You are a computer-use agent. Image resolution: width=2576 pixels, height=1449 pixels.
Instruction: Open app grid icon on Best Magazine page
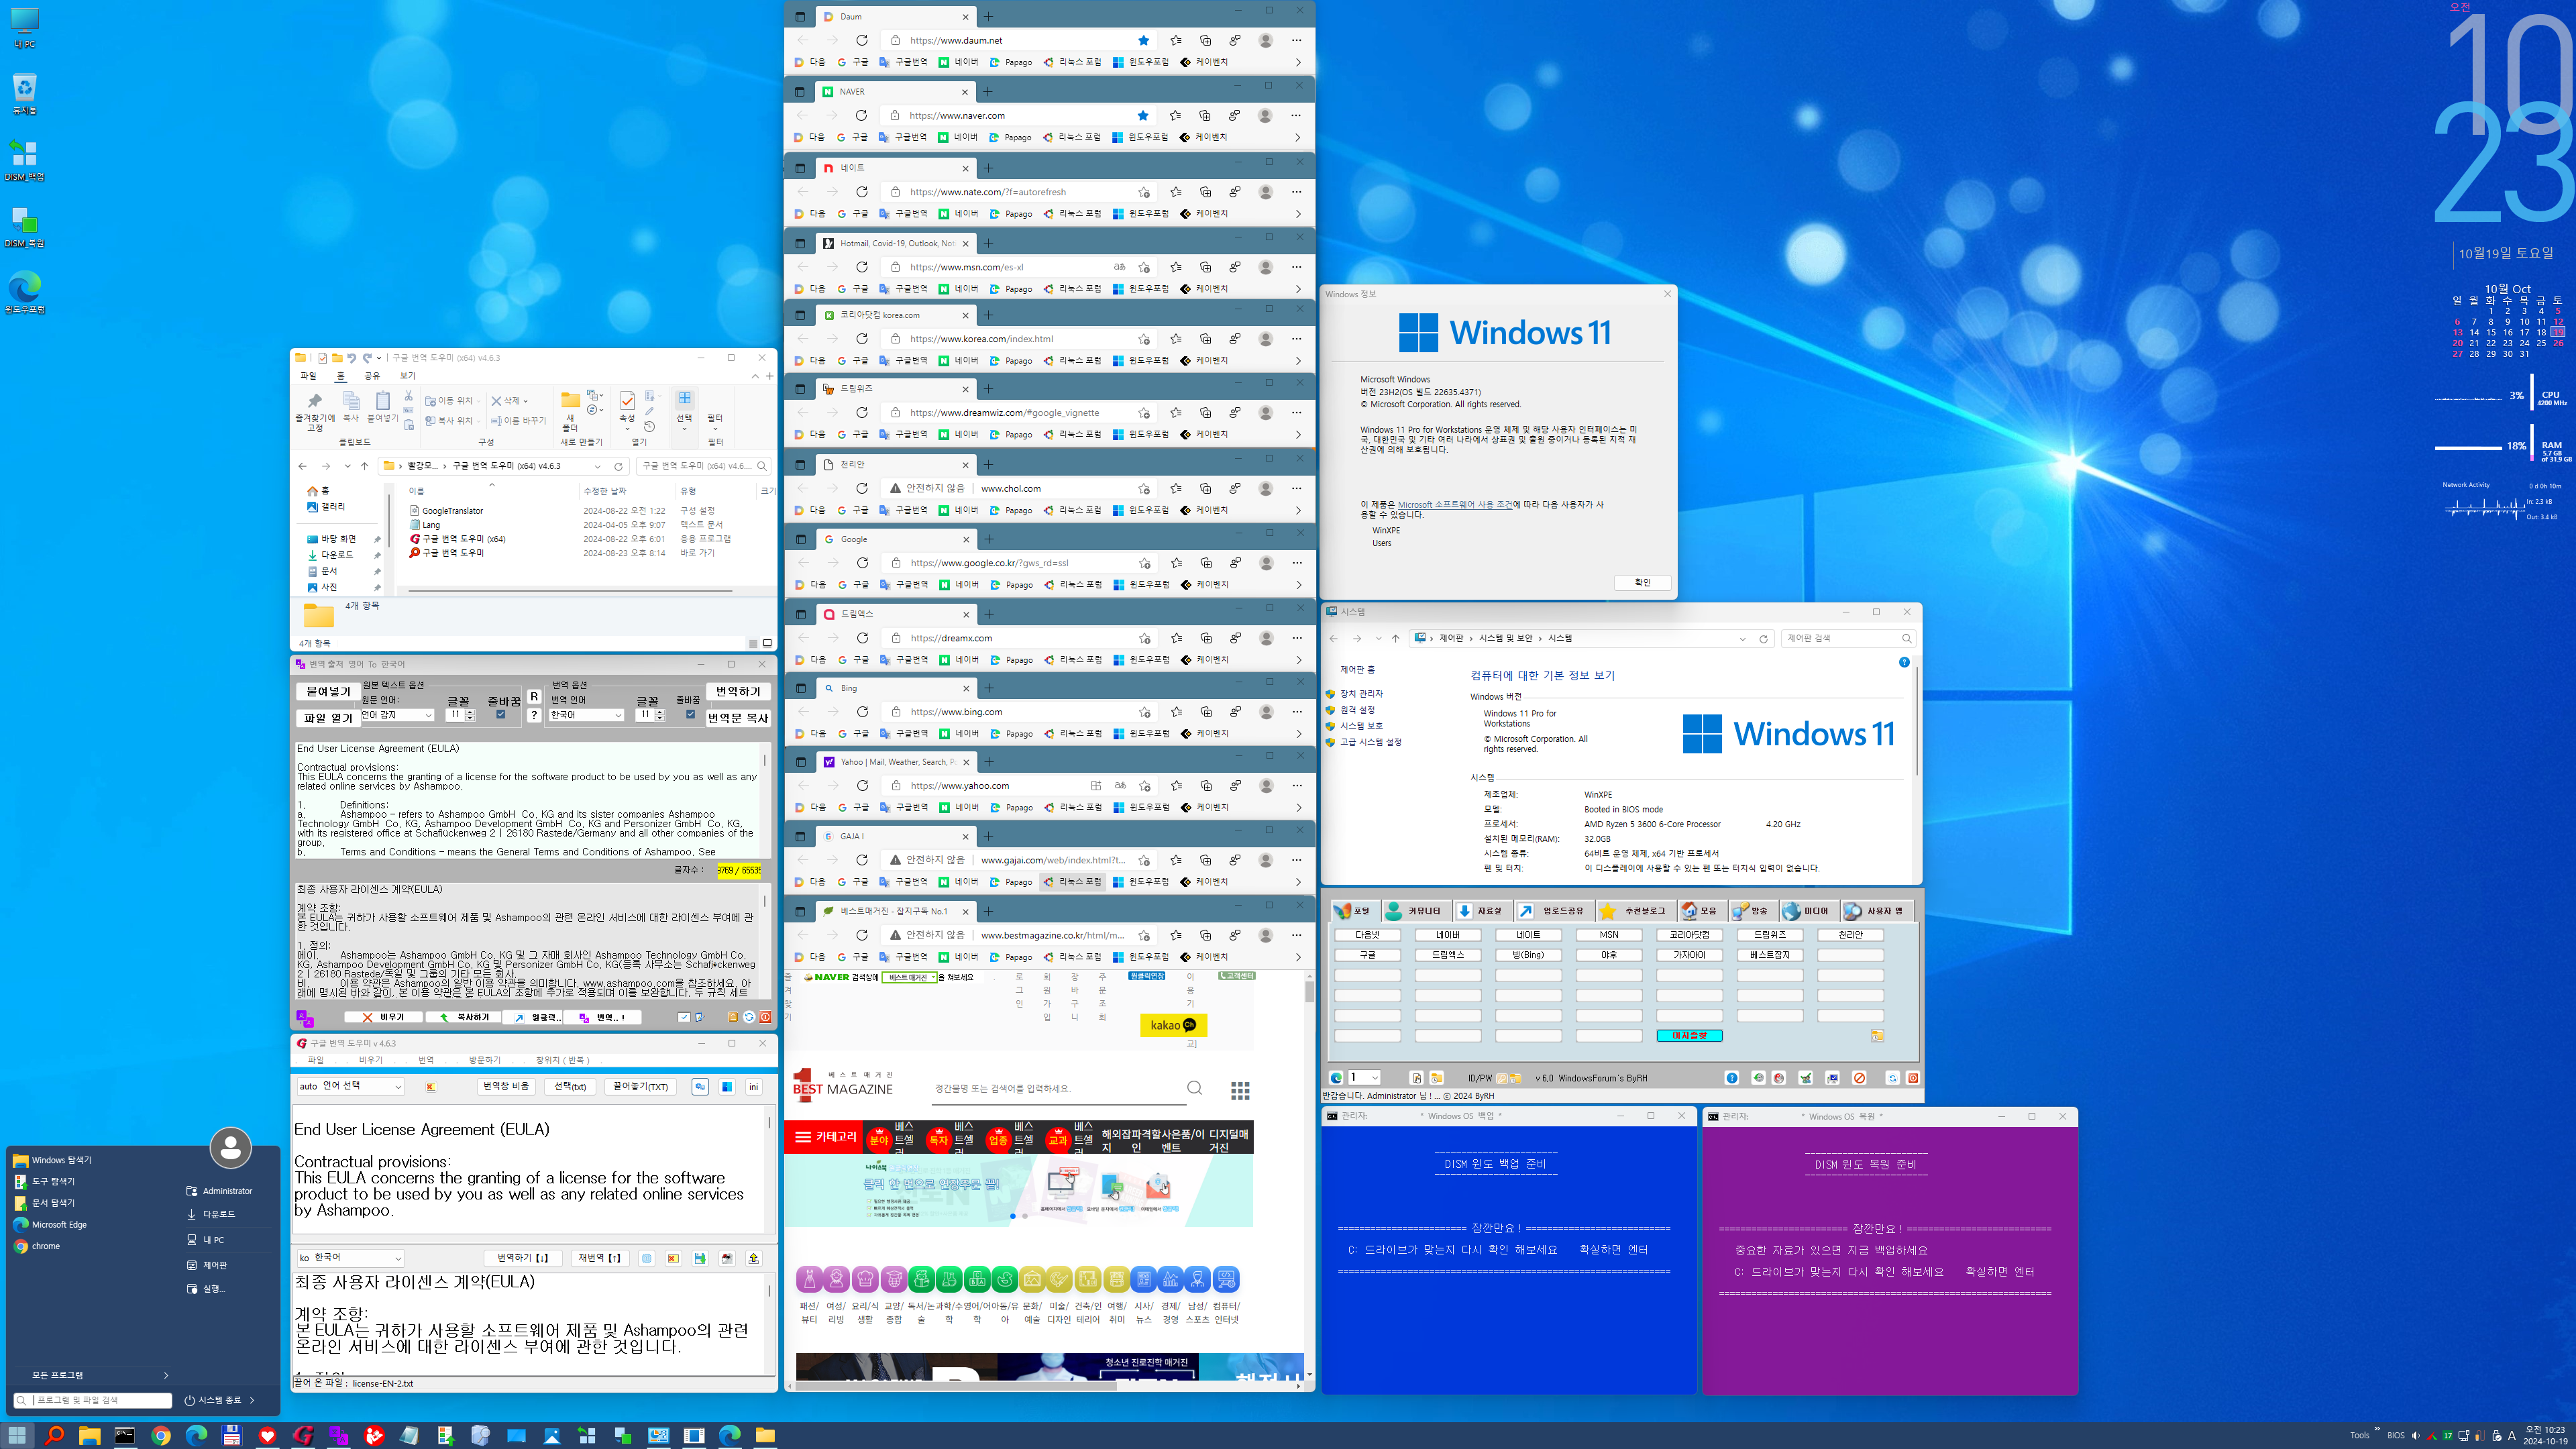click(x=1240, y=1090)
